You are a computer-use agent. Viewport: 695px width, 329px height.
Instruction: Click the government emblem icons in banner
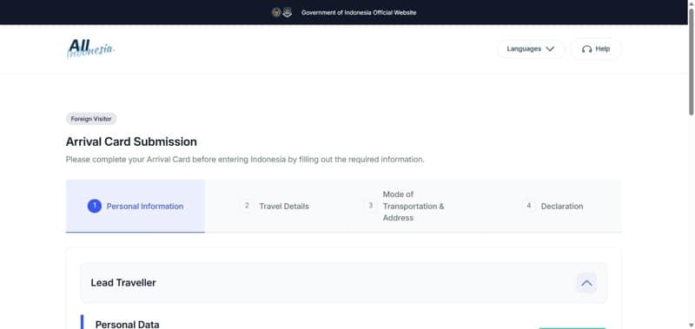[281, 12]
